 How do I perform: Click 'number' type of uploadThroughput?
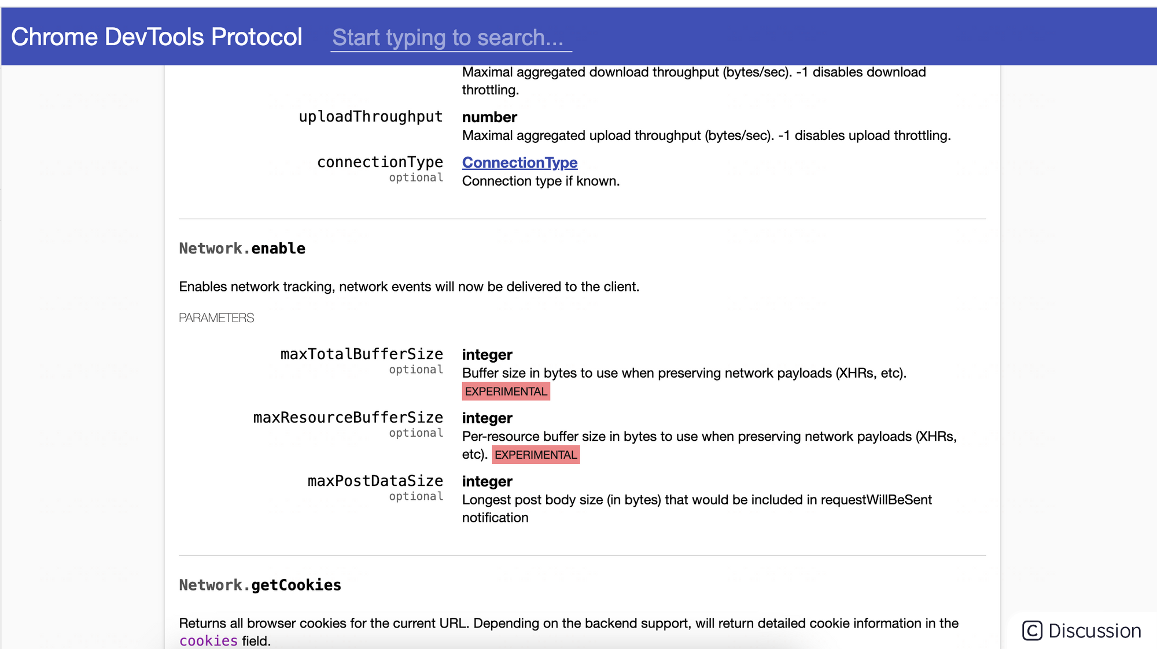[489, 117]
